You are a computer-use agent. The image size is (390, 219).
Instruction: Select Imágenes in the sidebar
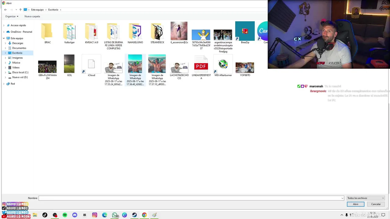17,58
